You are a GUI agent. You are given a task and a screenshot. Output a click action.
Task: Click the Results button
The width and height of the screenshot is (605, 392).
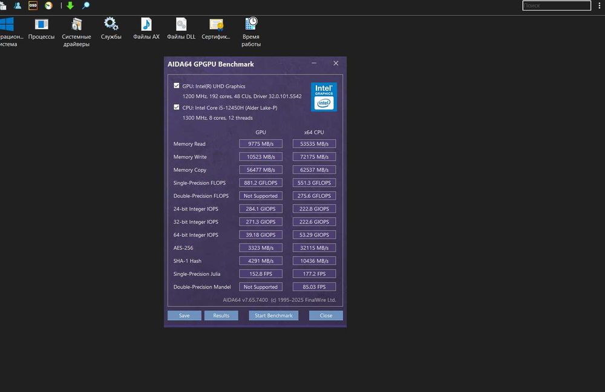221,316
